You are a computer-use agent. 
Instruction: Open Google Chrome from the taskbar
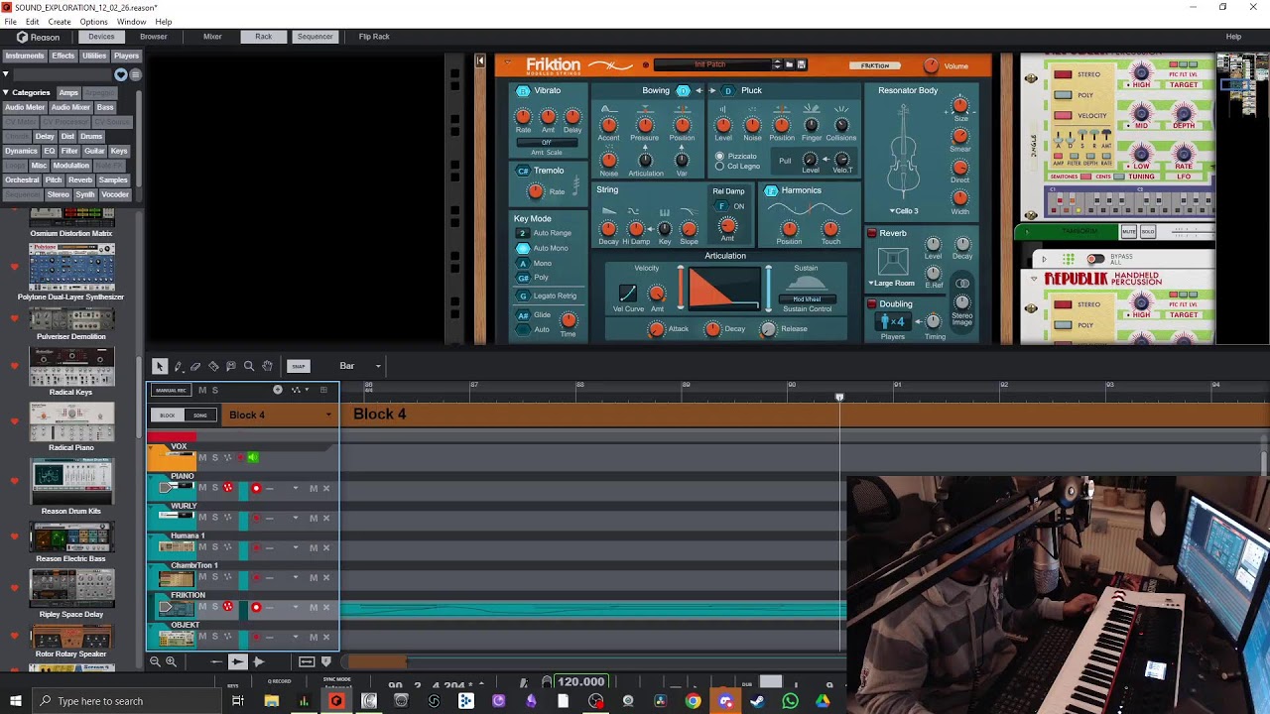point(693,701)
